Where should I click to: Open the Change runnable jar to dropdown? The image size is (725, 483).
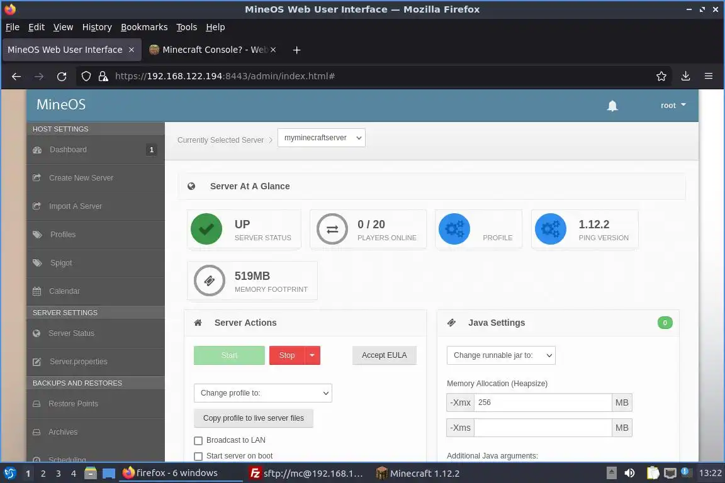[501, 355]
